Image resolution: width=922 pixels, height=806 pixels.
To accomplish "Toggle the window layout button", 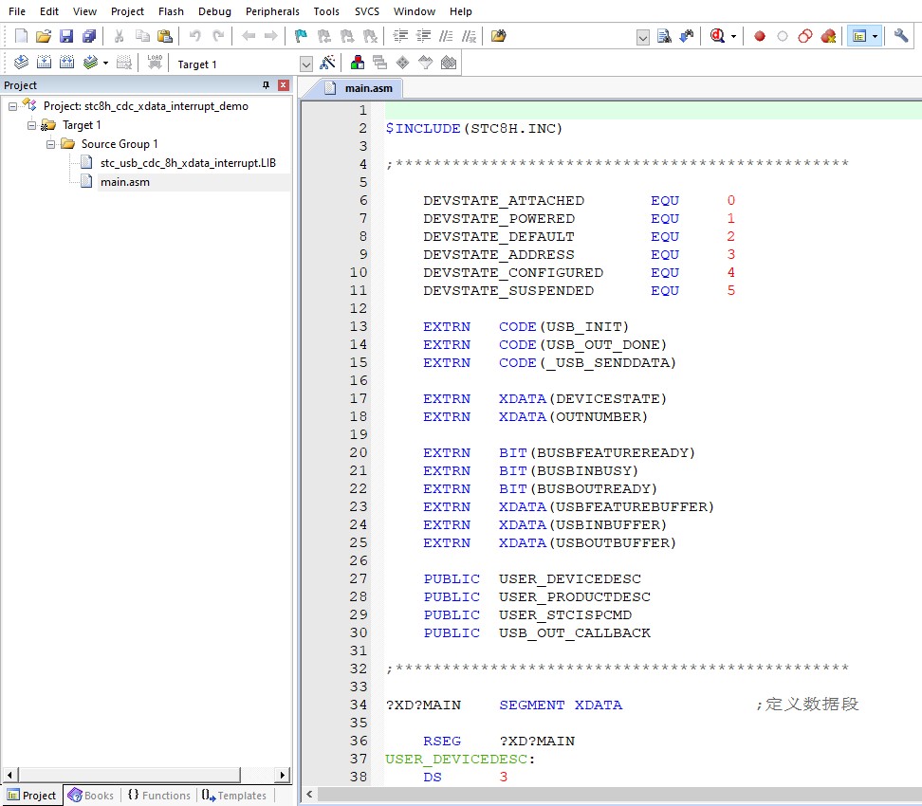I will [859, 36].
